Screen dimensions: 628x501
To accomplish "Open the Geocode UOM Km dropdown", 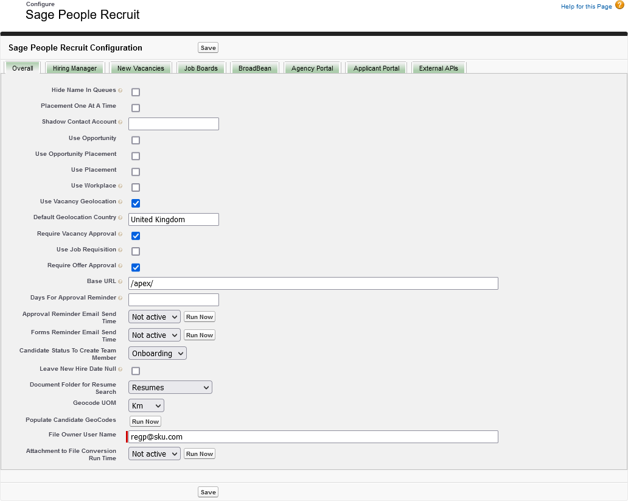I will (x=146, y=405).
